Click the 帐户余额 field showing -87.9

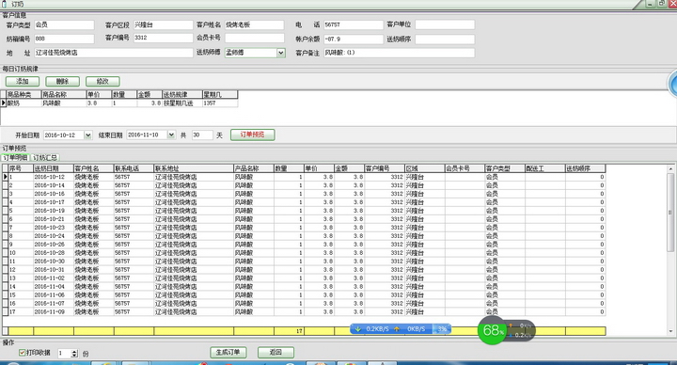click(x=354, y=40)
